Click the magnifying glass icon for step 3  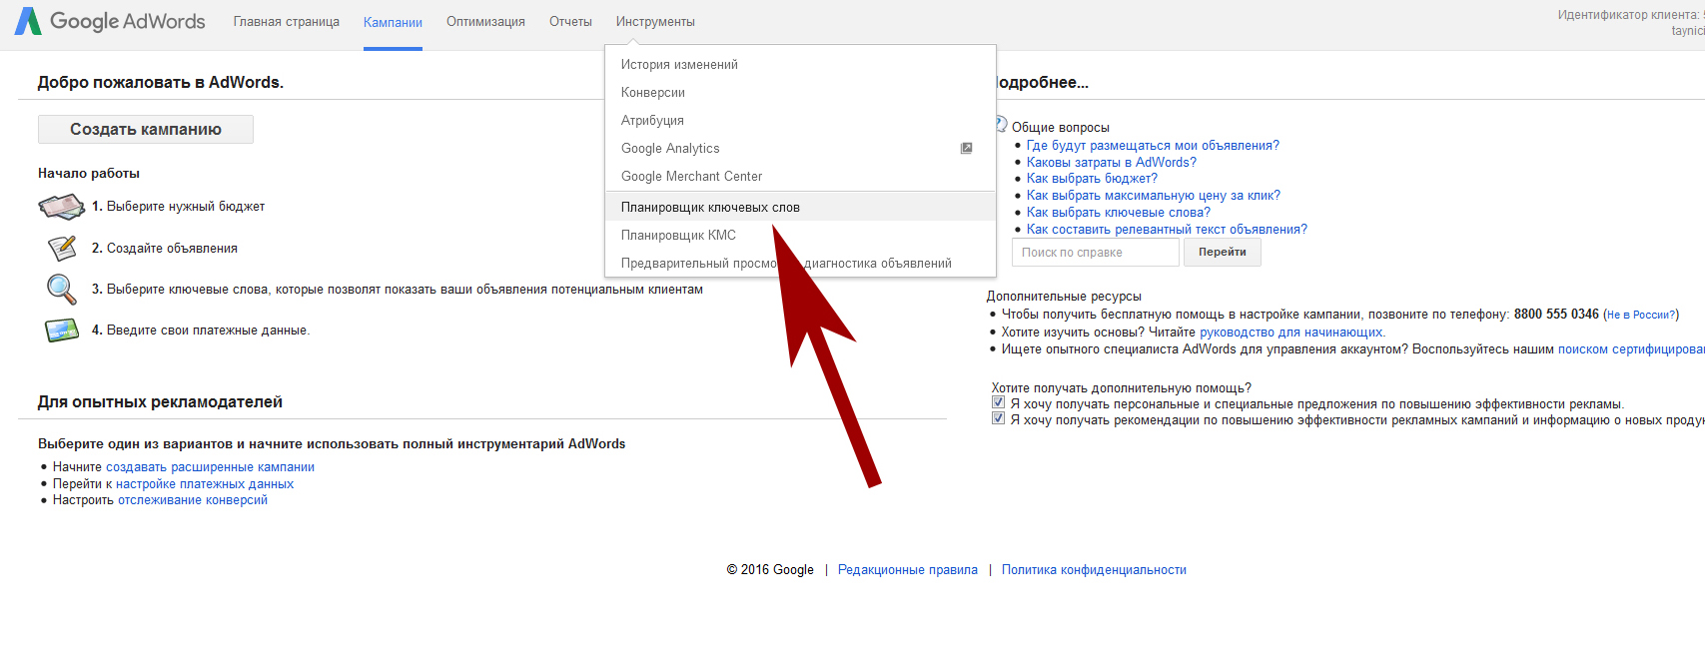pos(62,289)
